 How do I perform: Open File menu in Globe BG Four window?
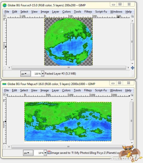point(7,12)
